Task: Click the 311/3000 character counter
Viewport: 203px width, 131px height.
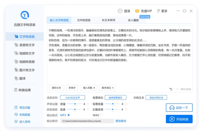Action: [186, 89]
